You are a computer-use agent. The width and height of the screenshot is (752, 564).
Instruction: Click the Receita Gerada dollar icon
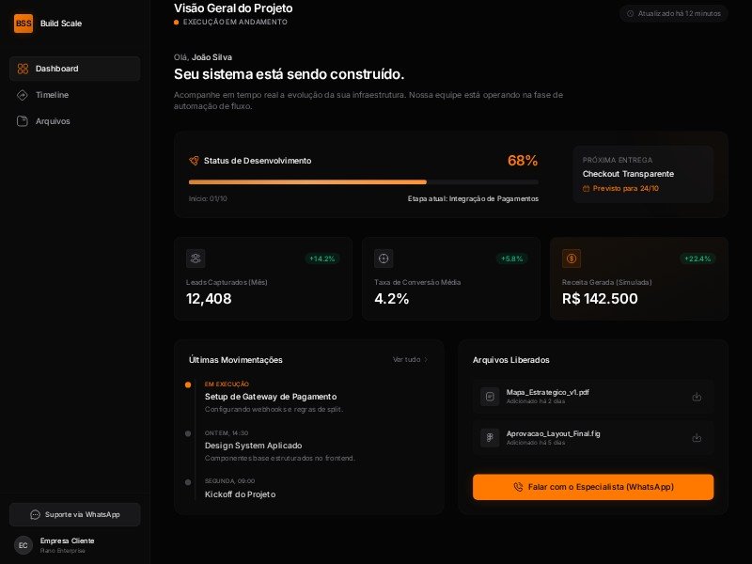(572, 258)
